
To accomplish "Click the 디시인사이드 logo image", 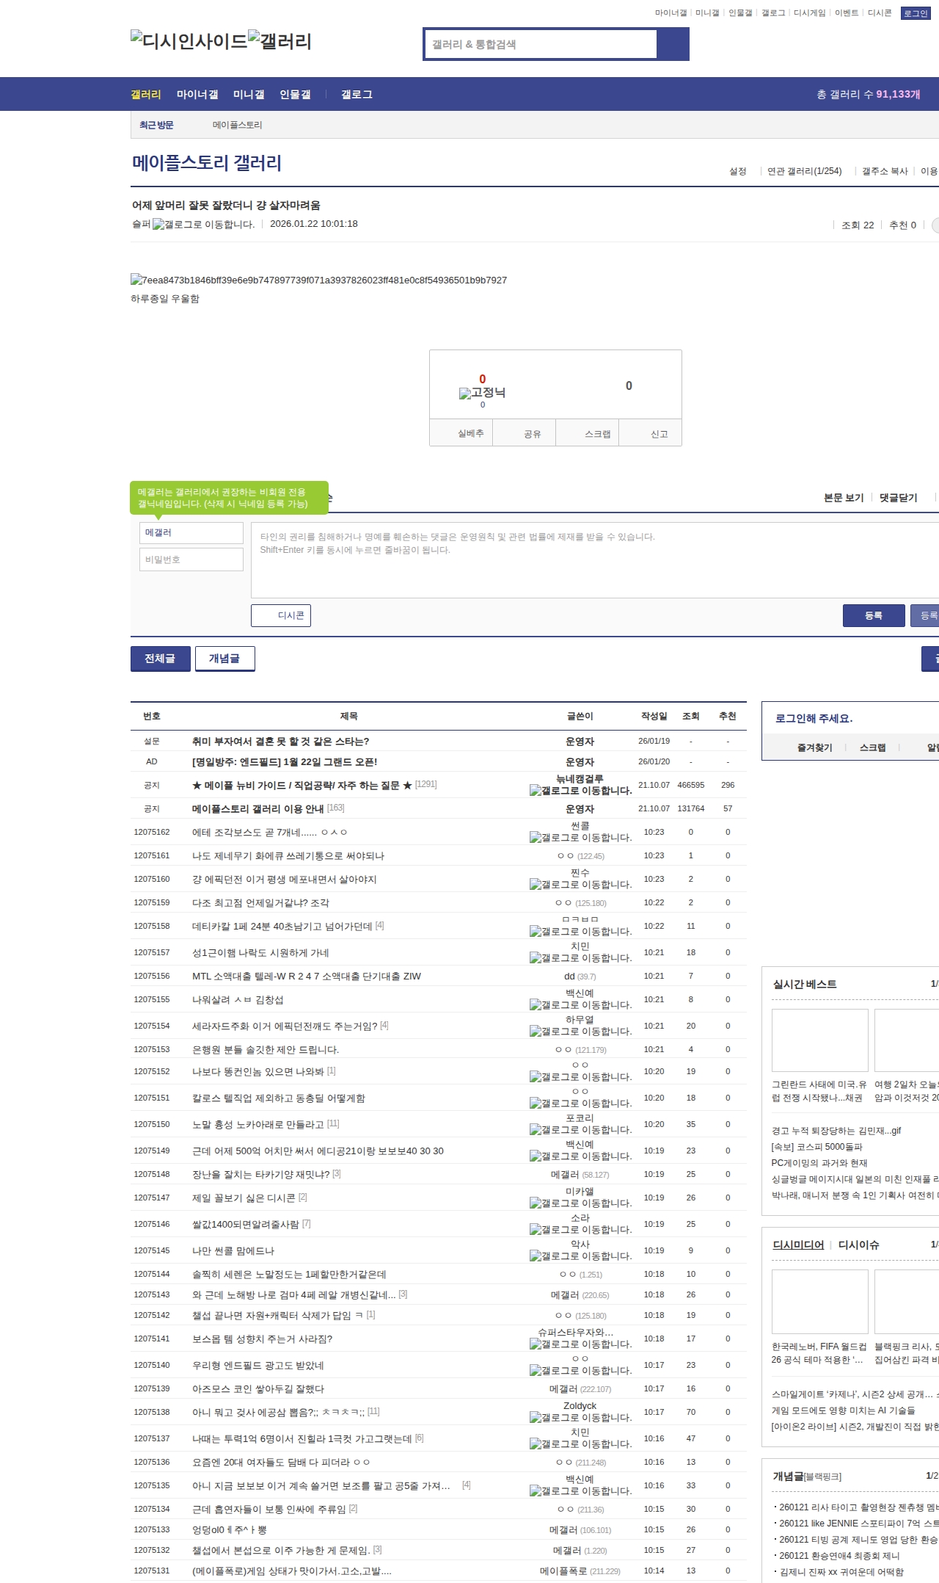I will (x=189, y=40).
